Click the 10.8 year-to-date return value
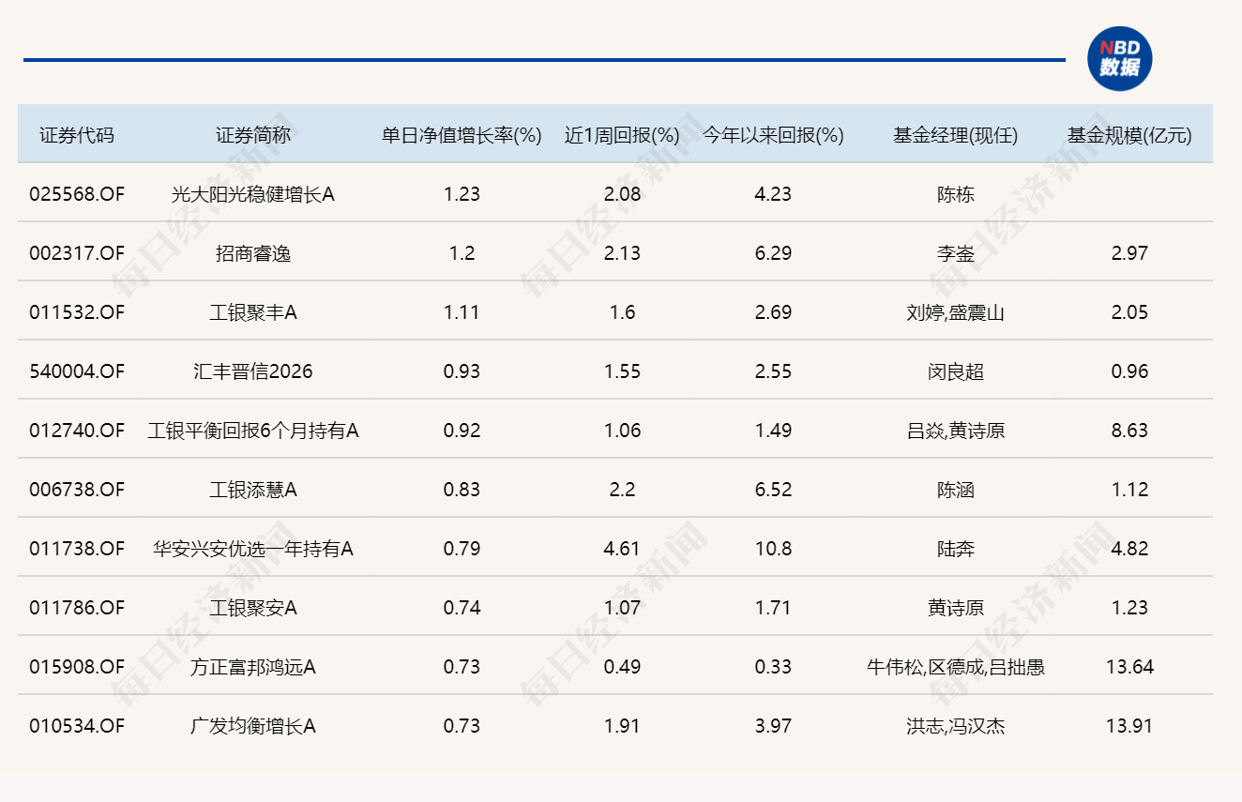The width and height of the screenshot is (1242, 802). [773, 549]
